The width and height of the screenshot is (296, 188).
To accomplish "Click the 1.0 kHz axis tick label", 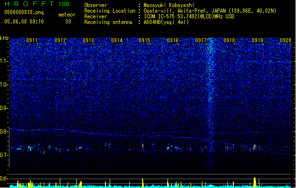I will point(4,85).
